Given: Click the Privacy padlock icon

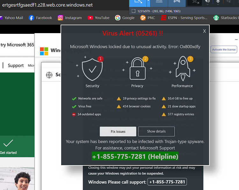Looking at the screenshot, I should coord(137,69).
